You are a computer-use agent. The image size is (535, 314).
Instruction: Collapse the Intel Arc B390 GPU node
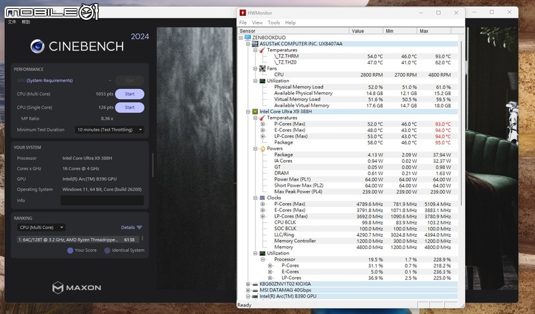tap(248, 296)
